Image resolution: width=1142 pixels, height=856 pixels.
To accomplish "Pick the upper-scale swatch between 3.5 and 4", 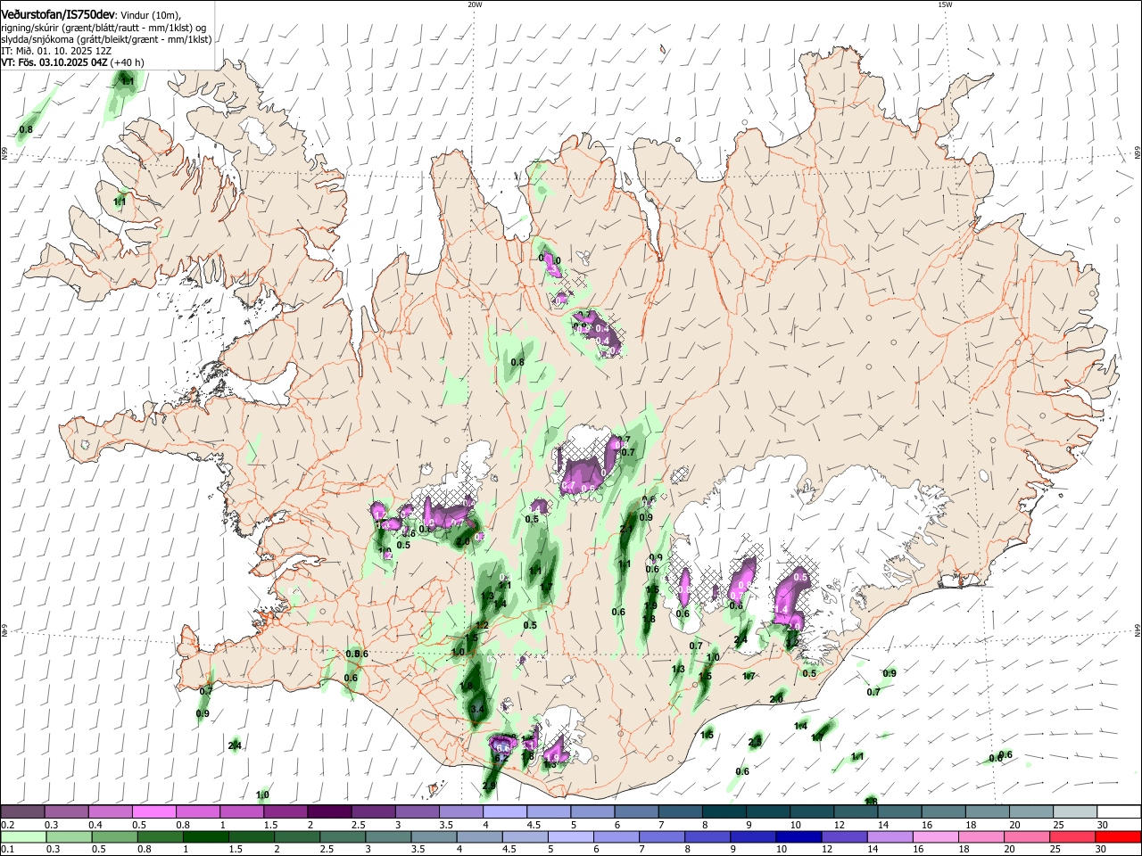I will pos(460,811).
